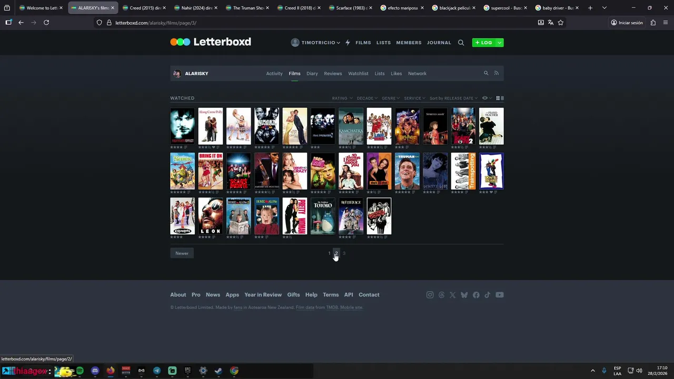
Task: Open Discord from the taskbar
Action: (95, 371)
